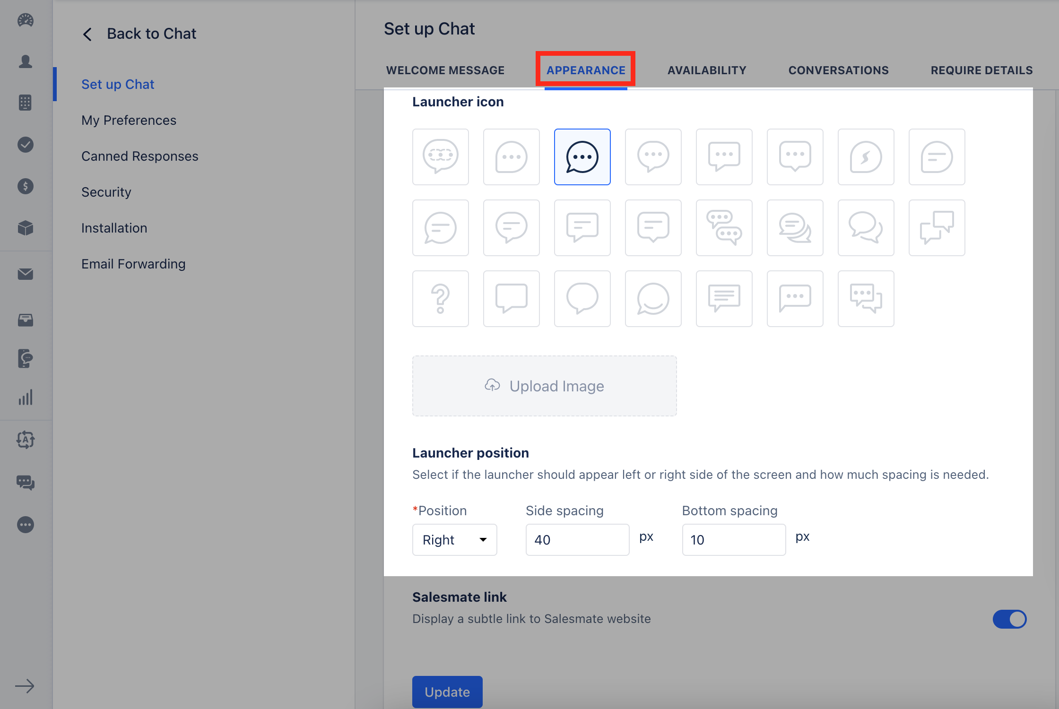Click the Update button
This screenshot has height=709, width=1059.
point(447,692)
